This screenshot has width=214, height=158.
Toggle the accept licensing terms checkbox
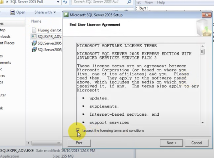[x=78, y=130]
